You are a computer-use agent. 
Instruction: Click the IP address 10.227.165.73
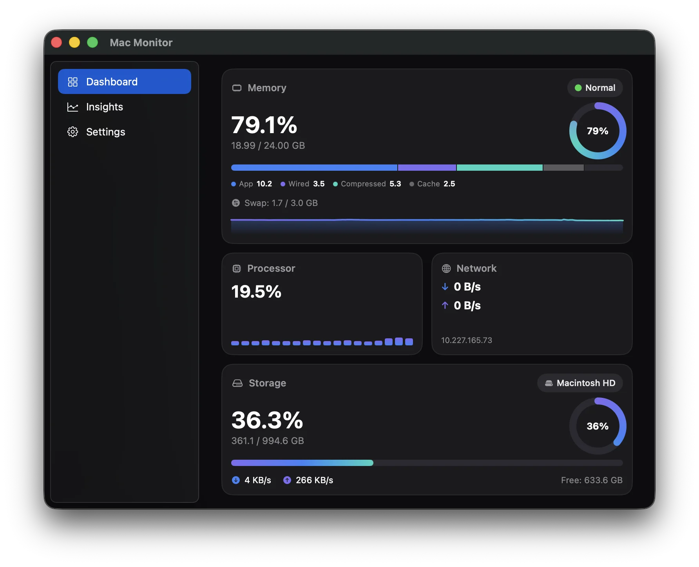pyautogui.click(x=467, y=340)
